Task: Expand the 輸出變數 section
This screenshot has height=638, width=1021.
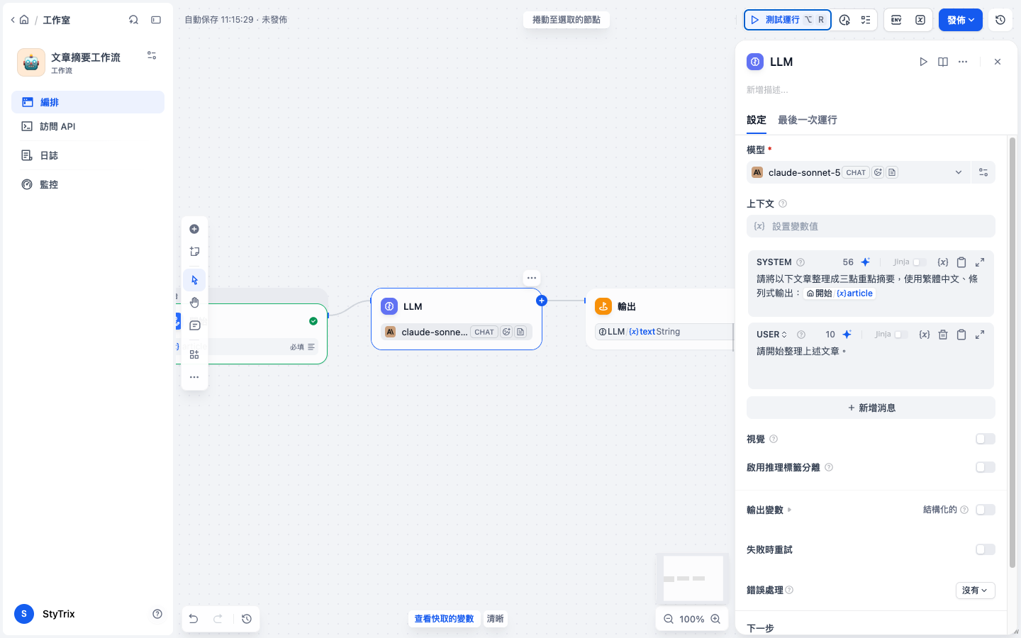Action: pos(769,510)
